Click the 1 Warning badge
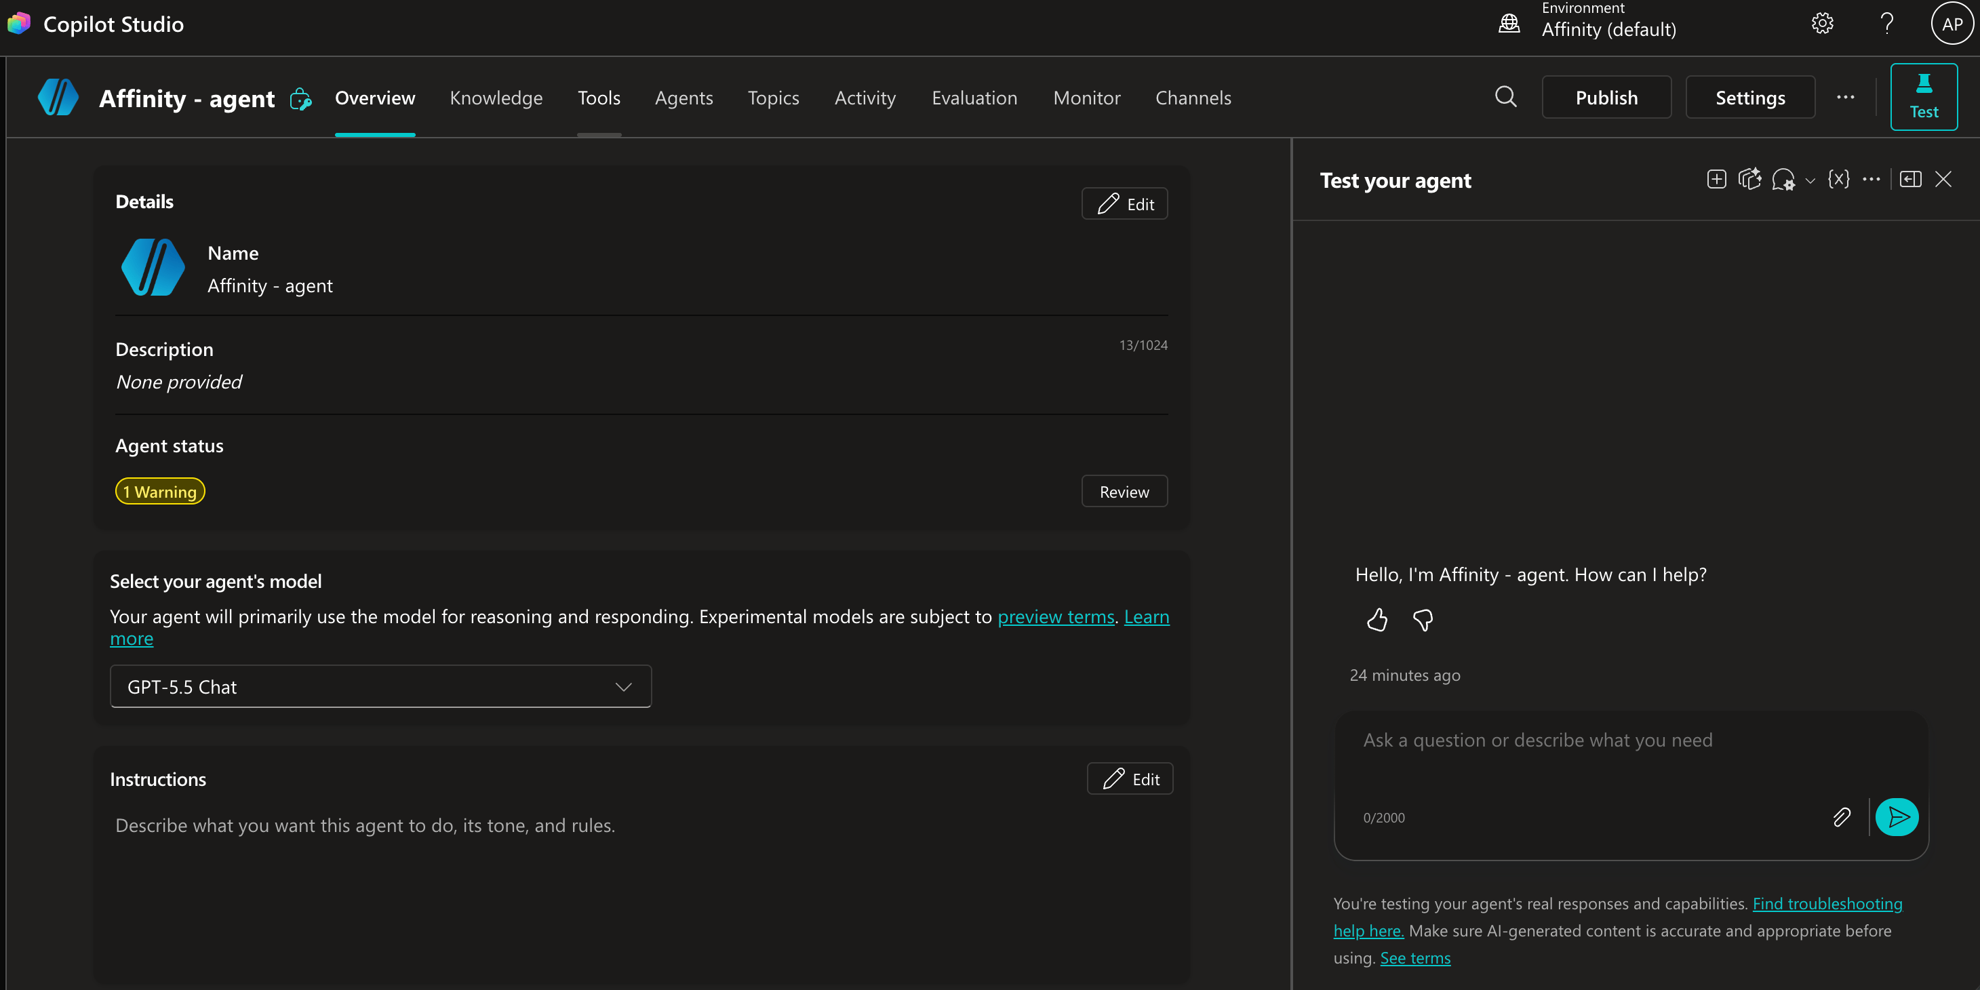Viewport: 1980px width, 990px height. tap(160, 491)
